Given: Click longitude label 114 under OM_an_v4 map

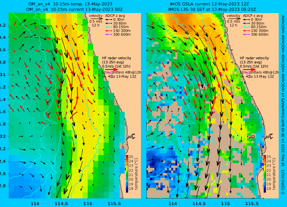Looking at the screenshot, I should (x=35, y=203).
